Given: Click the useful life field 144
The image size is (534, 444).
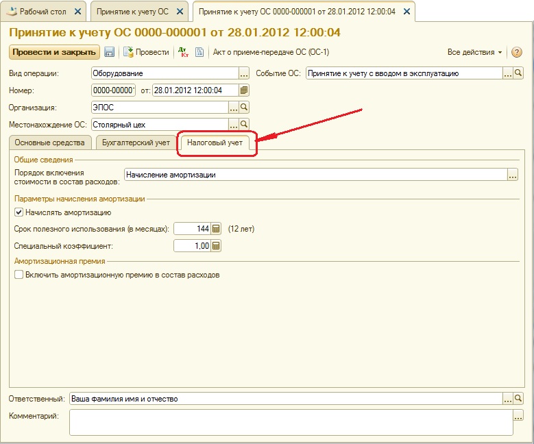Looking at the screenshot, I should 193,229.
